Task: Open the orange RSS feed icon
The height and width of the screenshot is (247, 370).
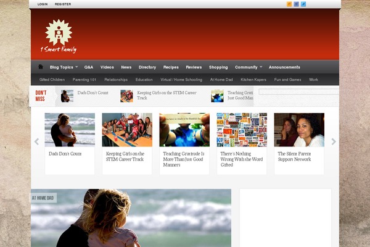Action: click(x=289, y=4)
